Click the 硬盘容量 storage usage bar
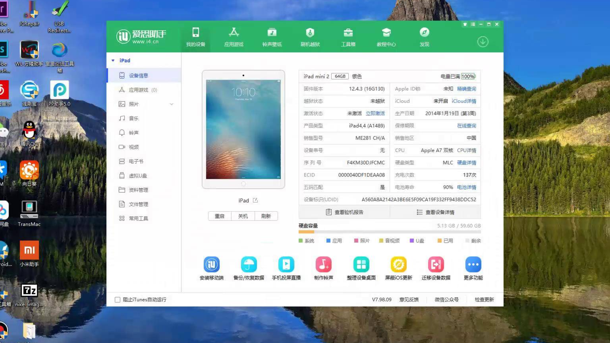This screenshot has height=343, width=610. 390,232
